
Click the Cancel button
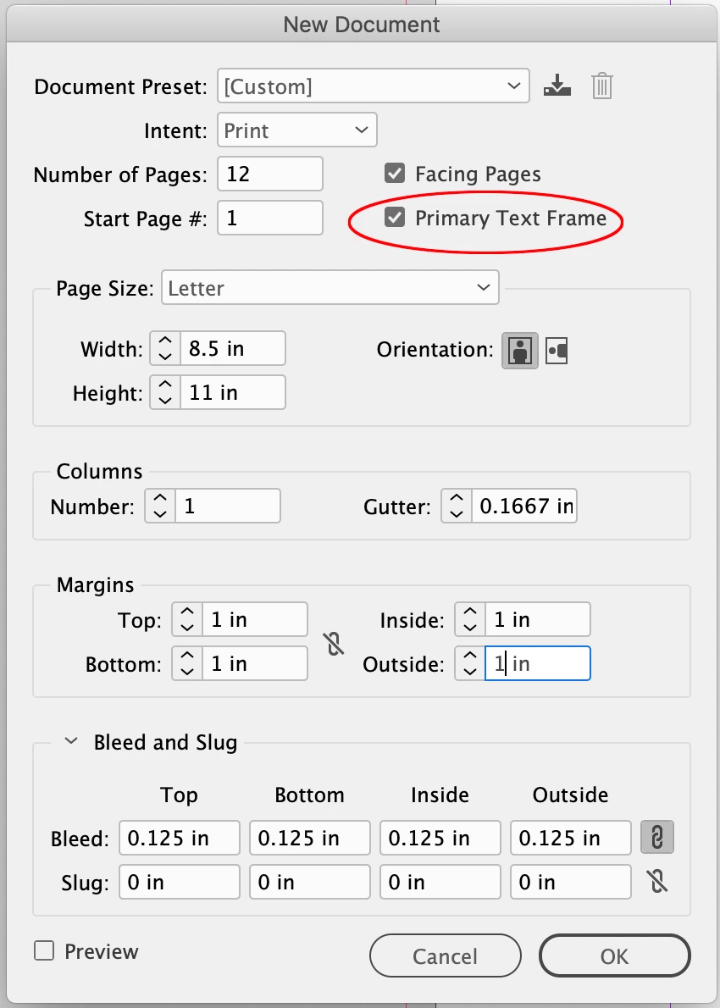[445, 956]
